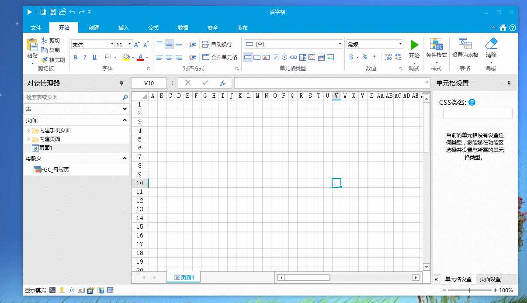Apply the red font color A

140,57
